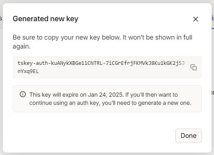
Task: Click the dimmed background left of dialog
Action: pos(1,82)
